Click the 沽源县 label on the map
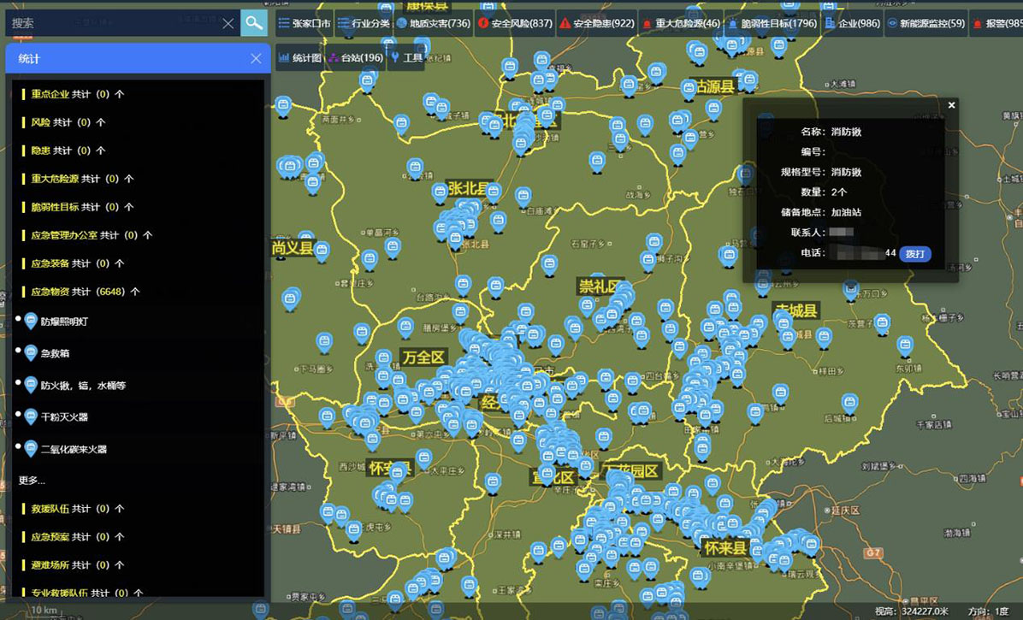1023x620 pixels. [714, 86]
